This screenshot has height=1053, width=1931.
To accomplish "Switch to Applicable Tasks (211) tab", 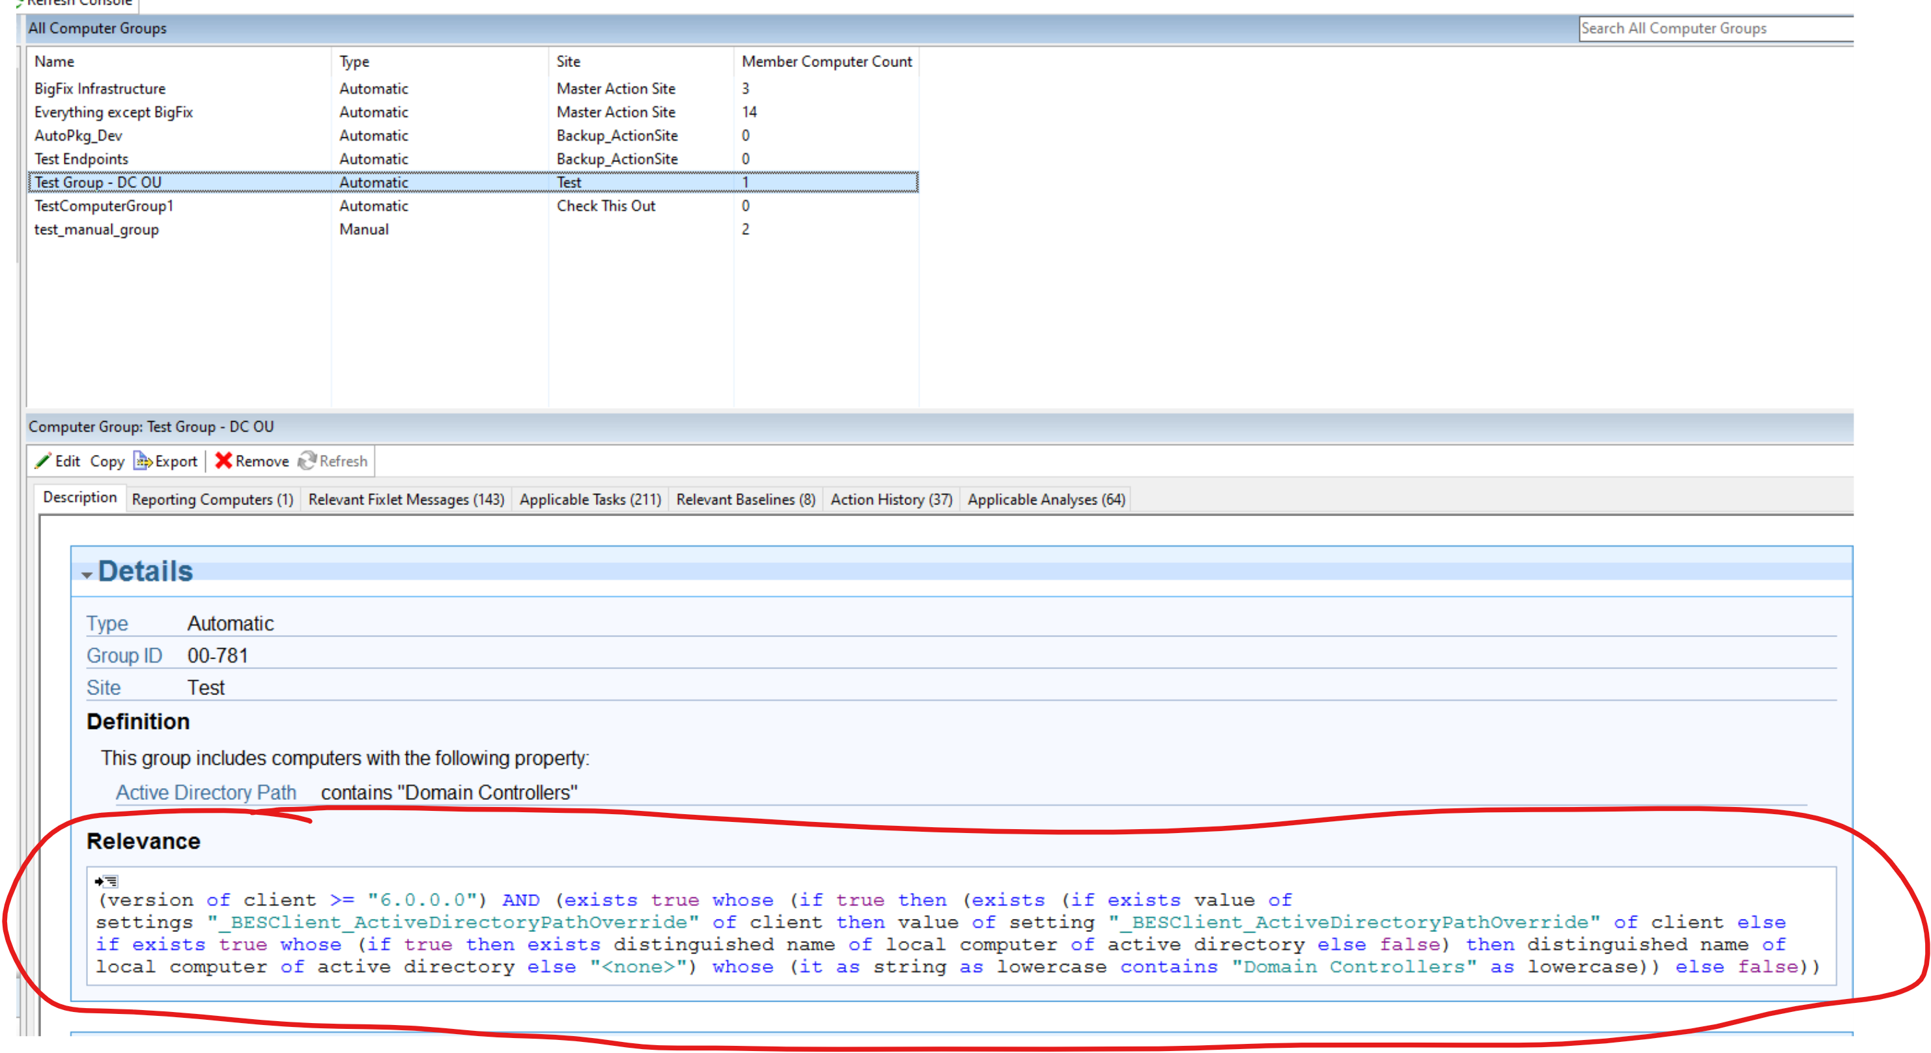I will [591, 500].
